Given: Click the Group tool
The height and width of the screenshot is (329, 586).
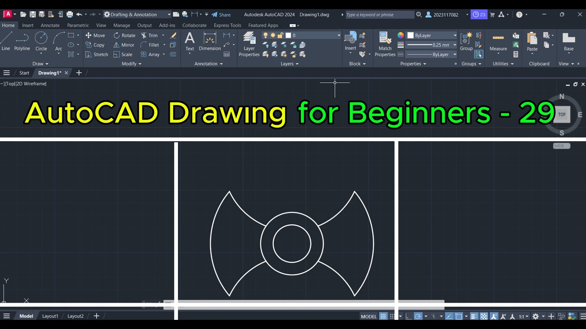Looking at the screenshot, I should coord(466,42).
